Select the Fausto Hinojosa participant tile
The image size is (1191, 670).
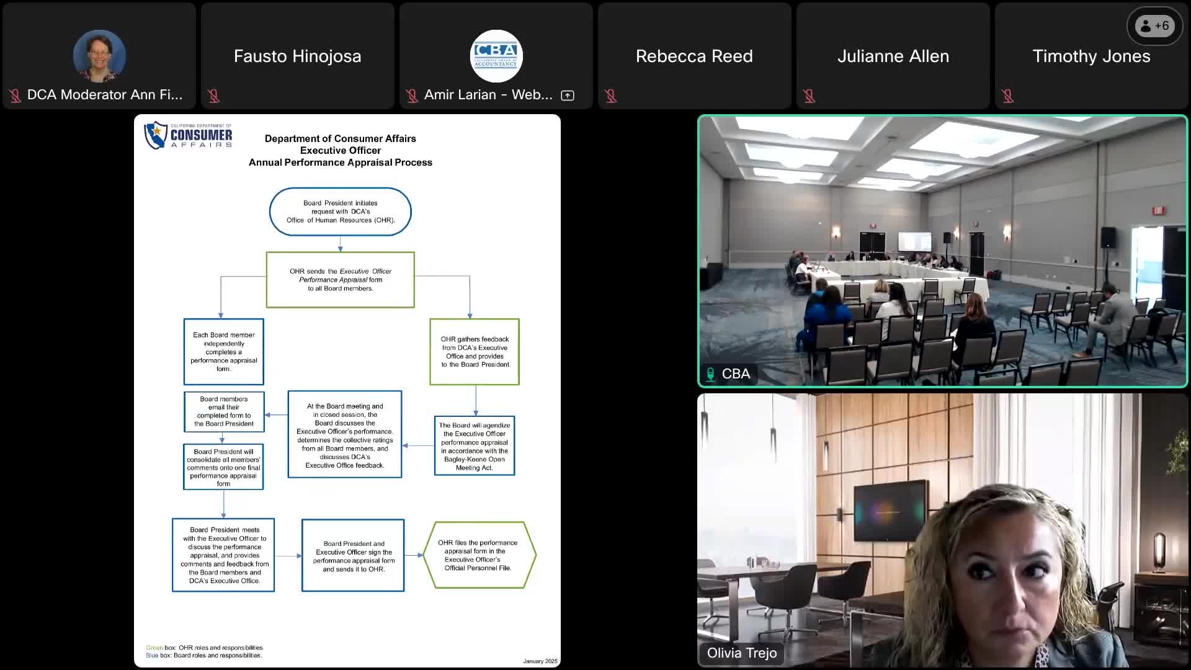[x=297, y=56]
